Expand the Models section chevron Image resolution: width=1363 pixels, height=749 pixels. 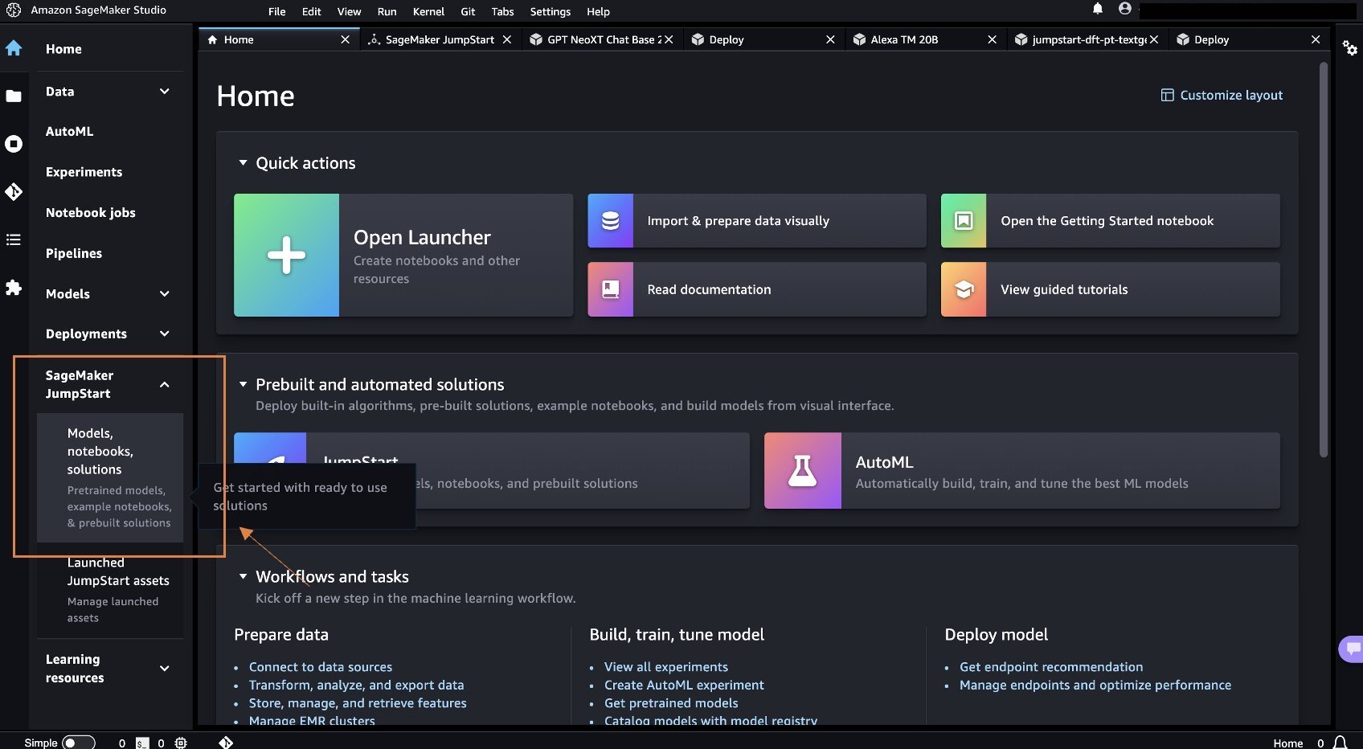[x=165, y=294]
